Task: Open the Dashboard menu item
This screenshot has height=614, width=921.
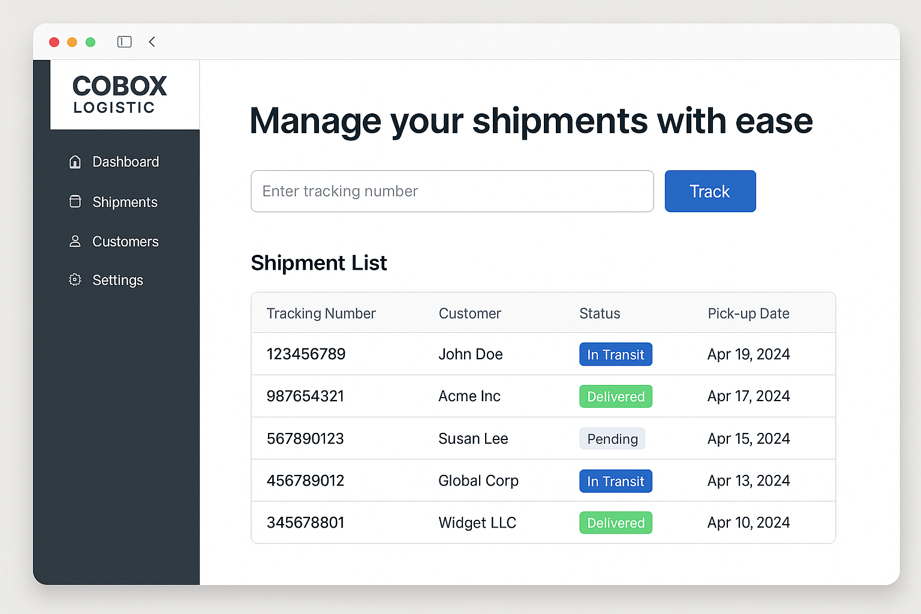Action: 125,161
